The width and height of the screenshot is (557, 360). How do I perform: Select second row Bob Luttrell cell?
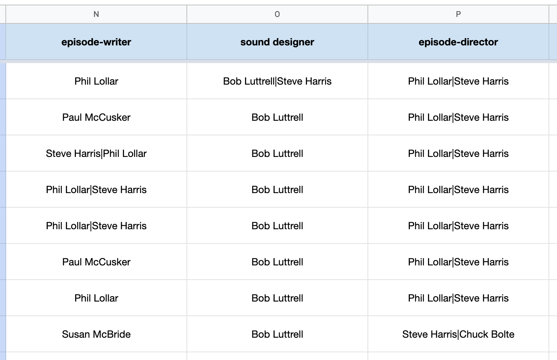tap(277, 117)
